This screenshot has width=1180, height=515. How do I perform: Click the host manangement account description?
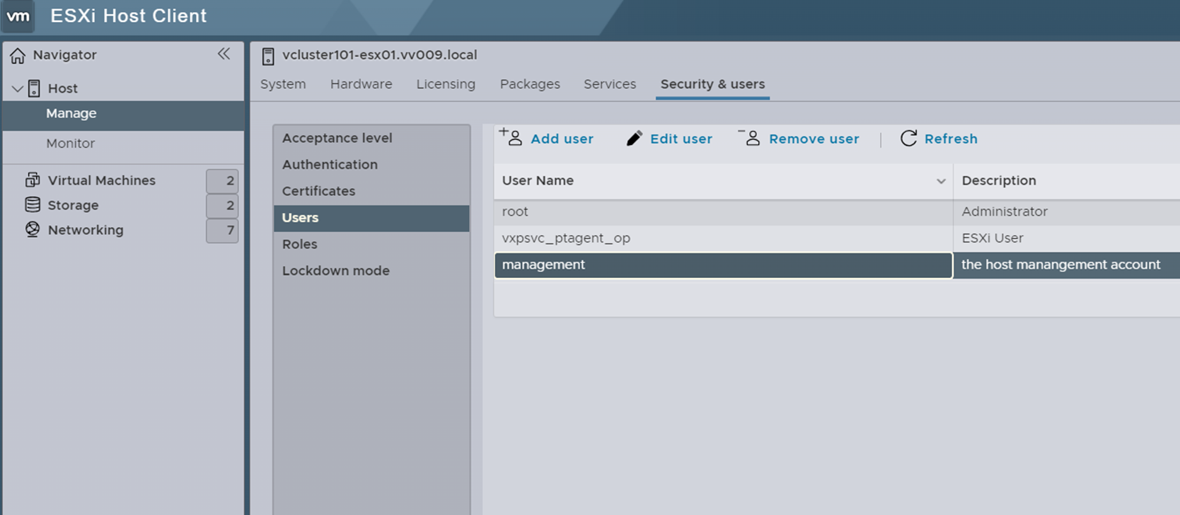pyautogui.click(x=1060, y=265)
